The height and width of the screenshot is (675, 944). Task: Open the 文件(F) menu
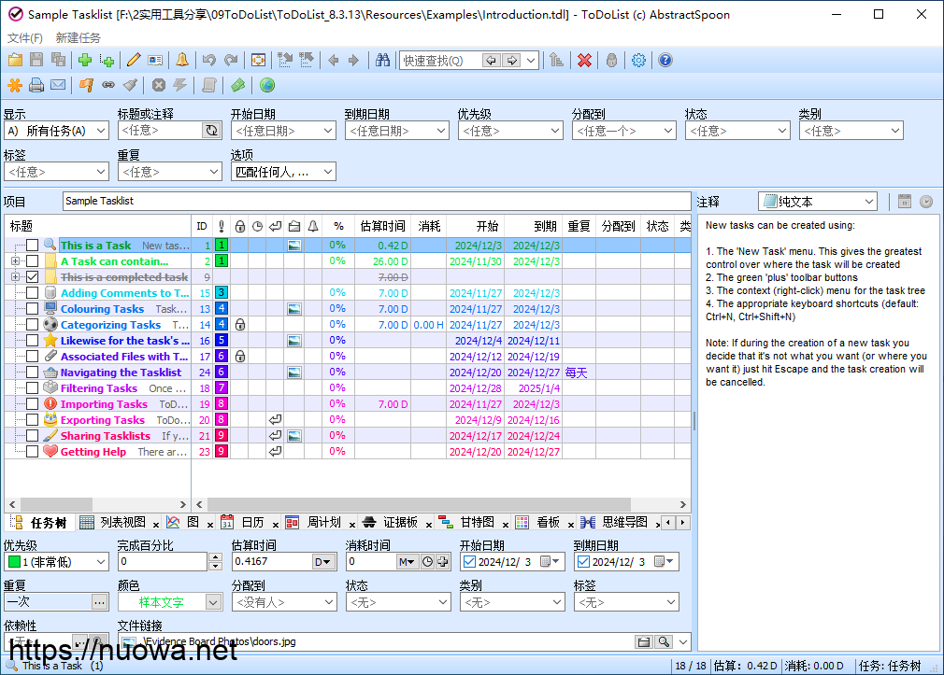(x=24, y=38)
